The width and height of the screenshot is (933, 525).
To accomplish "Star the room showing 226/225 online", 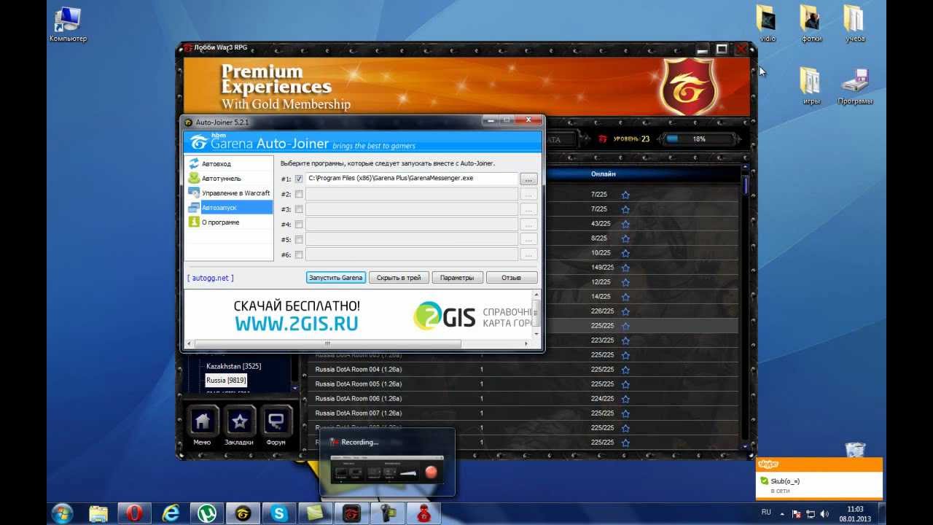I will click(x=625, y=311).
